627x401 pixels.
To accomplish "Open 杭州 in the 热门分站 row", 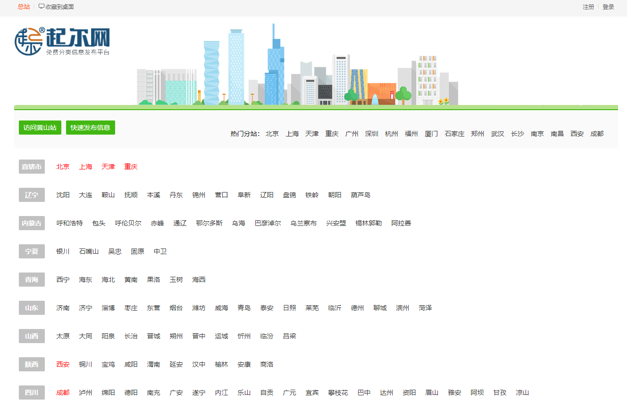I will pos(392,134).
